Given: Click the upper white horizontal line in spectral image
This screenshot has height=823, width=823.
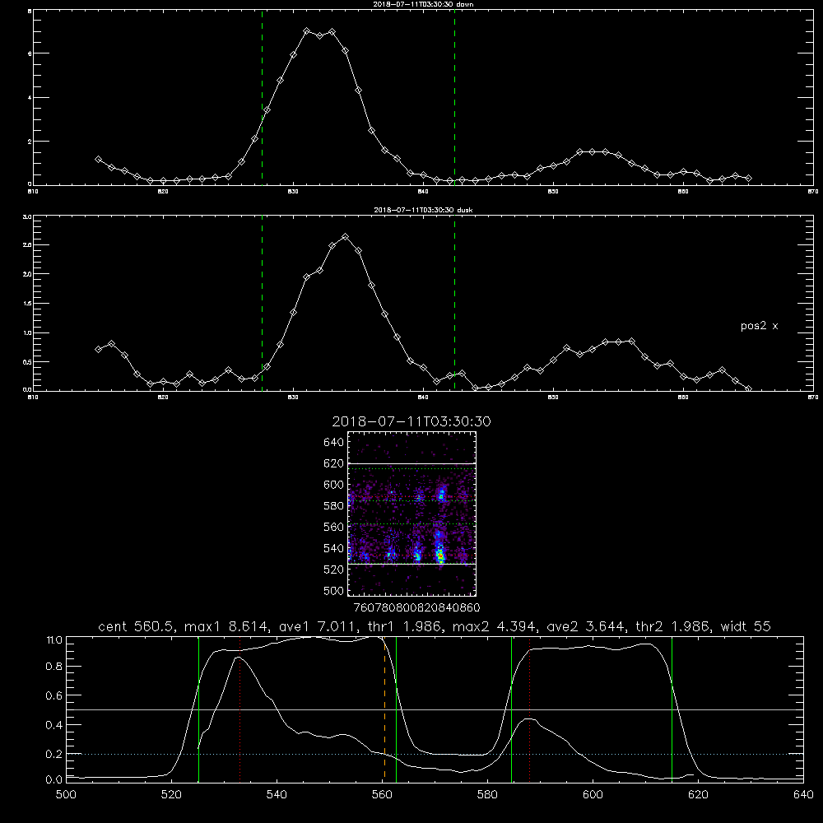Looking at the screenshot, I should [412, 463].
